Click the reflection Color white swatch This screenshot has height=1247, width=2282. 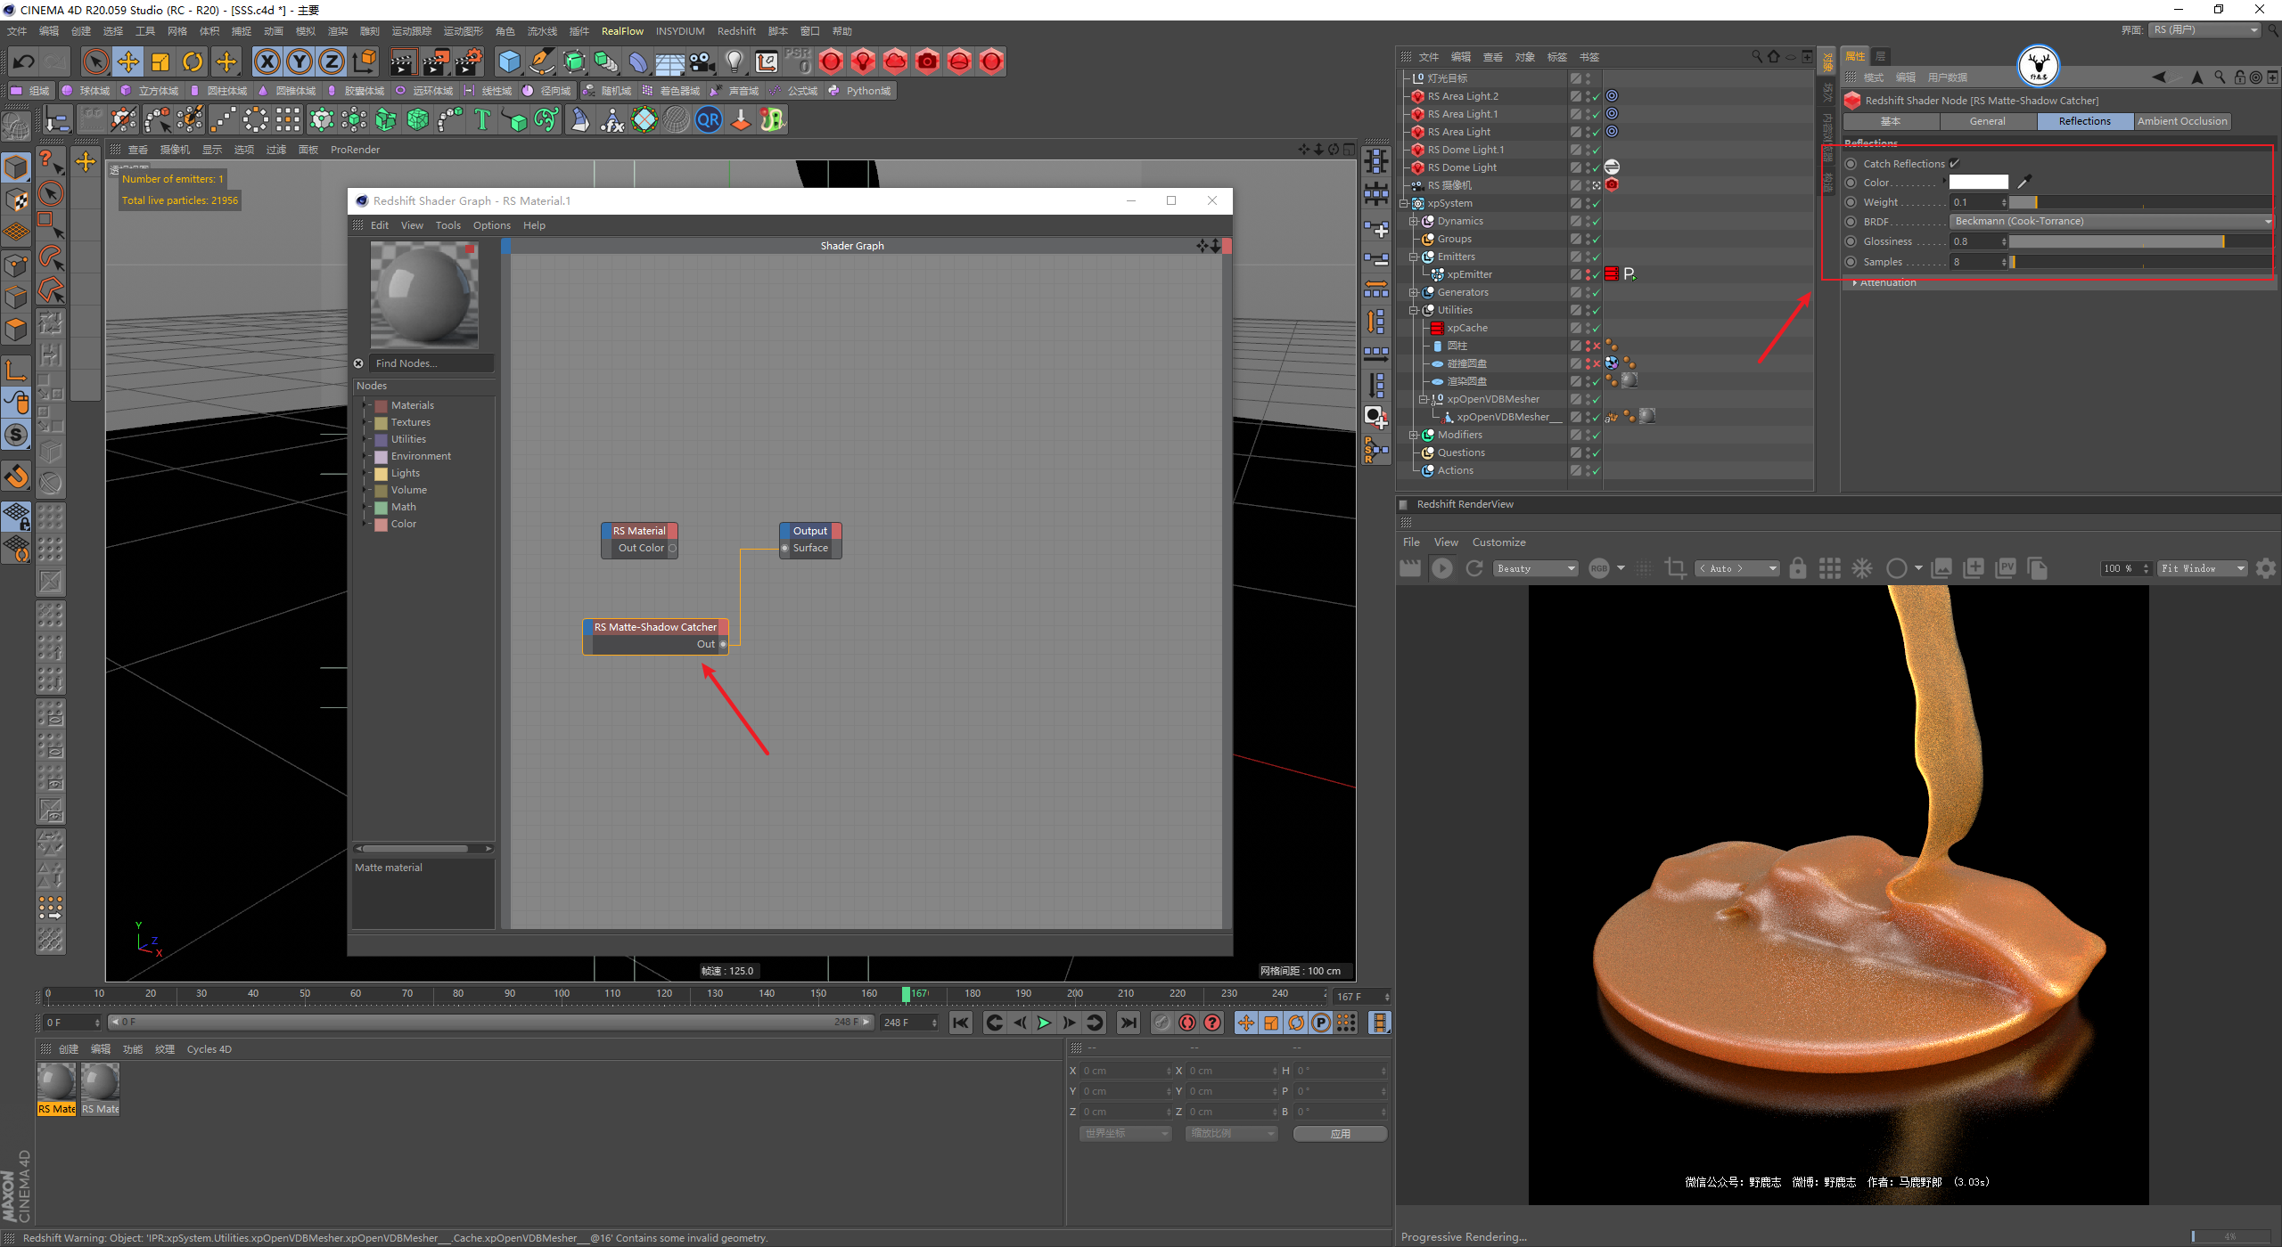pos(1978,183)
